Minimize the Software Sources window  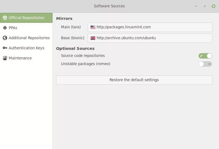click(x=196, y=6)
